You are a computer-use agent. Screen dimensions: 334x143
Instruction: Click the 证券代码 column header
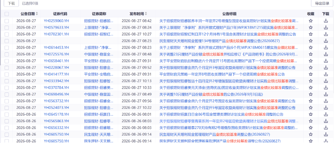[x=60, y=14]
